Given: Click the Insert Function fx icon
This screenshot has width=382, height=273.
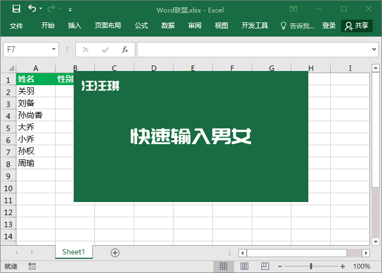Looking at the screenshot, I should click(125, 50).
